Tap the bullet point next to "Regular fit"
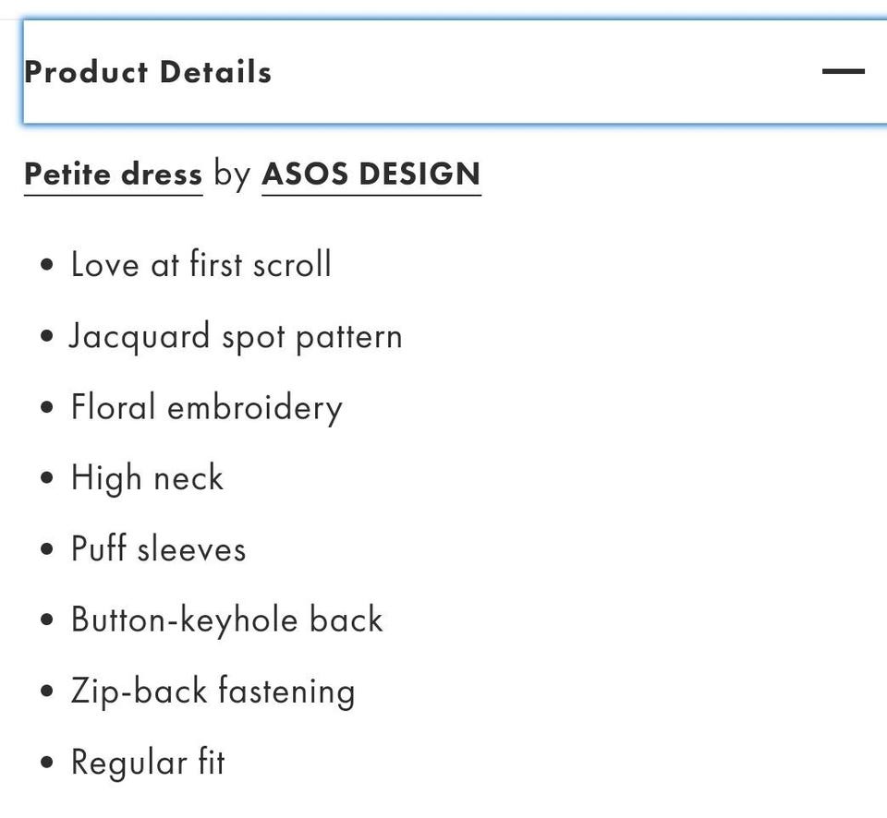This screenshot has width=887, height=818. click(48, 764)
